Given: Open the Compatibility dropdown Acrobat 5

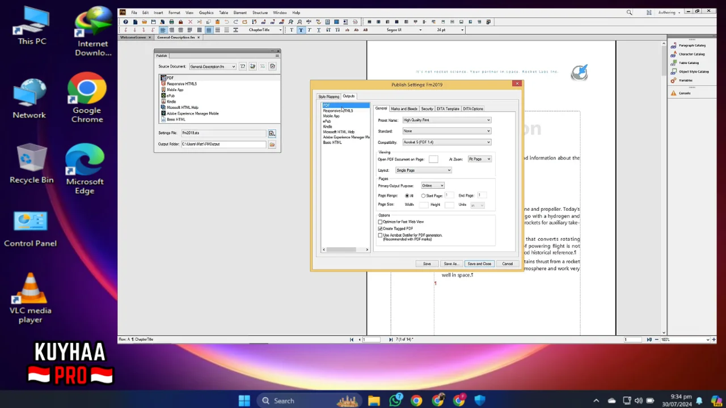Looking at the screenshot, I should 447,142.
